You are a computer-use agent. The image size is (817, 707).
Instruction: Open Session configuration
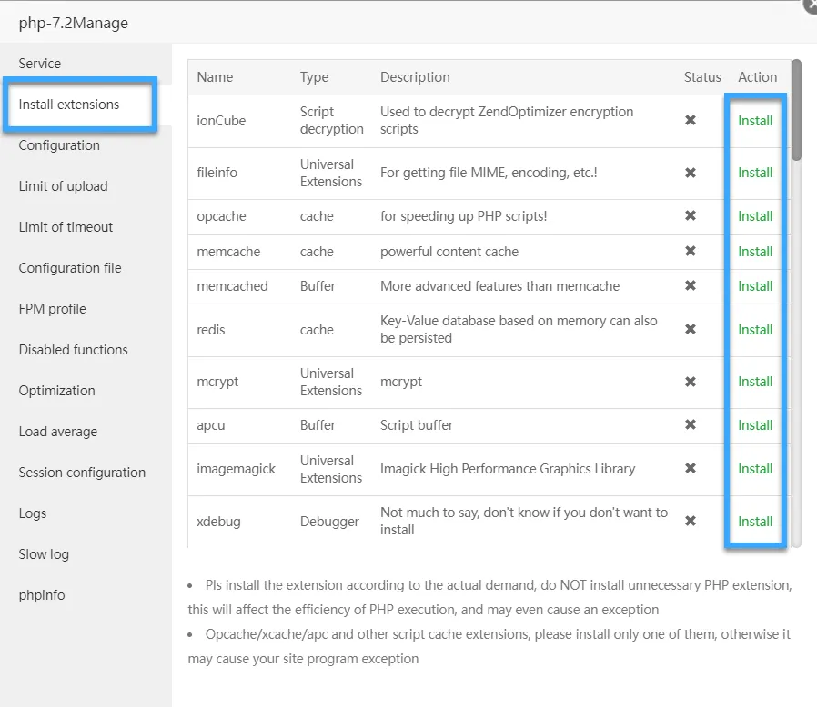pyautogui.click(x=82, y=473)
